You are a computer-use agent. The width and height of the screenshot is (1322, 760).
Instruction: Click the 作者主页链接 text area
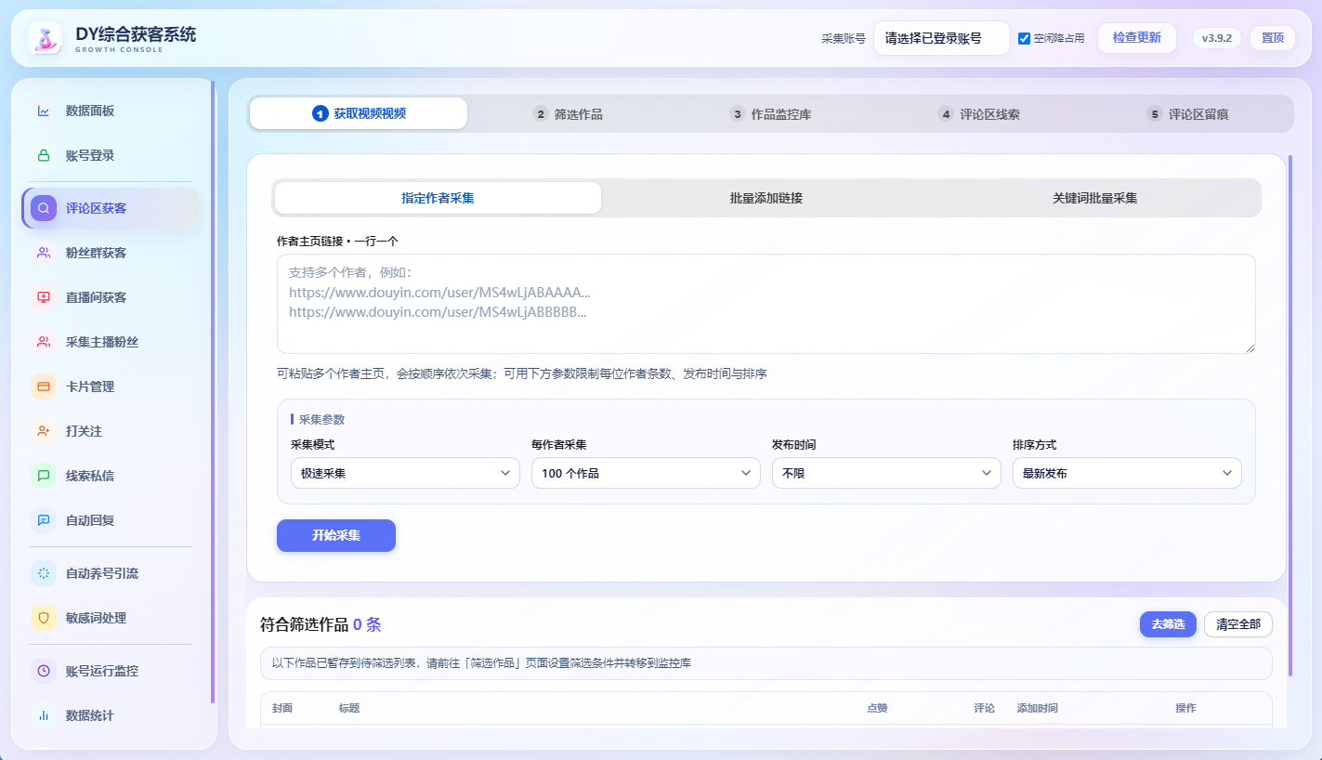766,304
